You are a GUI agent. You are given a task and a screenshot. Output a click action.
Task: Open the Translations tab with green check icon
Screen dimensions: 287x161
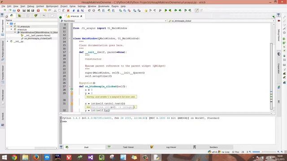click(x=36, y=16)
